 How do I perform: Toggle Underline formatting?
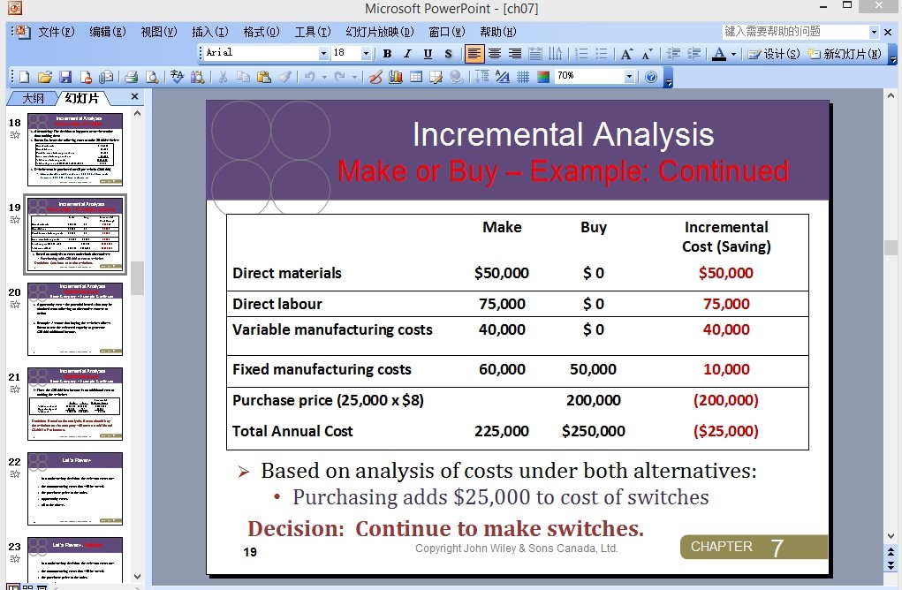[x=428, y=54]
